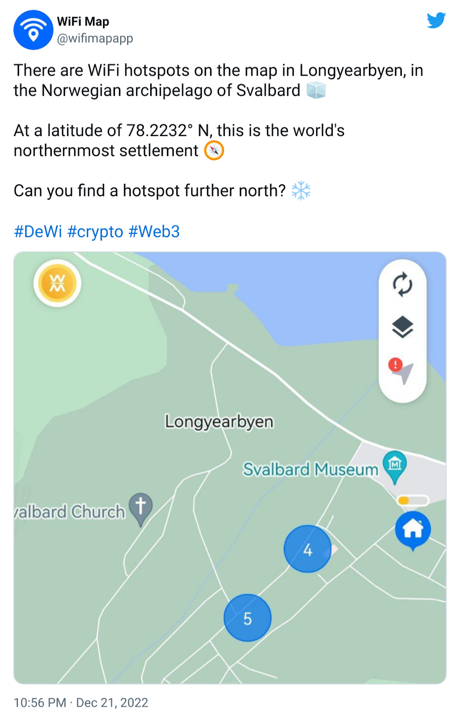Open the hotspot cluster labeled 5
This screenshot has width=460, height=721.
248,618
